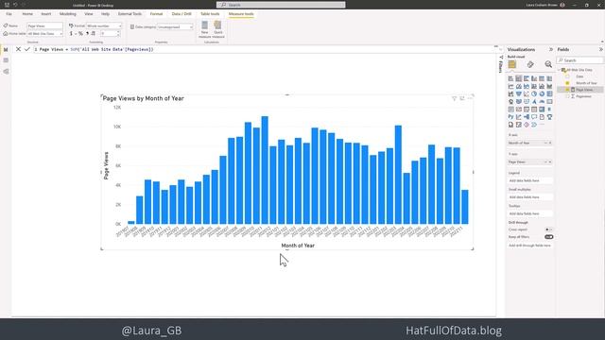Click Undo in the title bar
This screenshot has height=340, width=605.
tap(15, 5)
